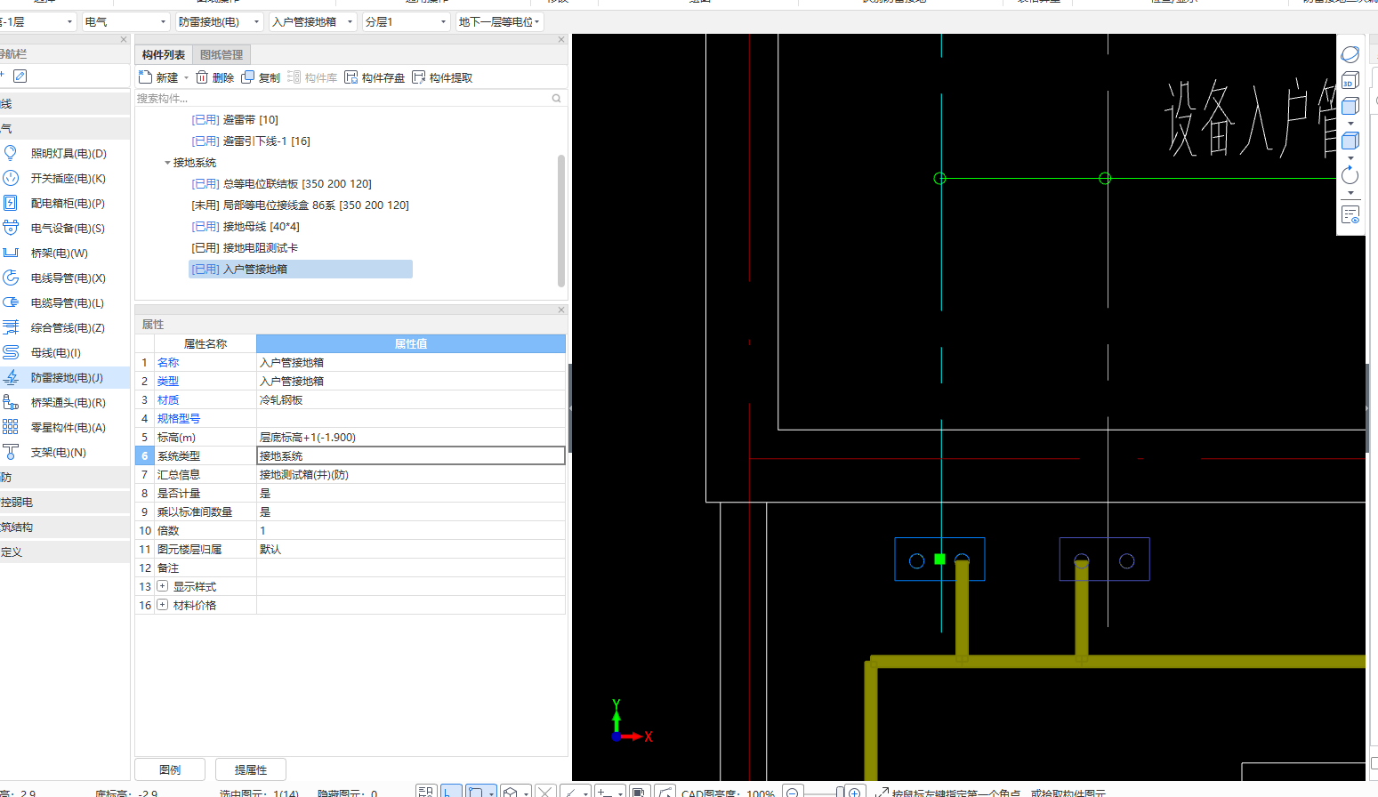Click the 删除 button
1378x797 pixels.
tap(215, 77)
